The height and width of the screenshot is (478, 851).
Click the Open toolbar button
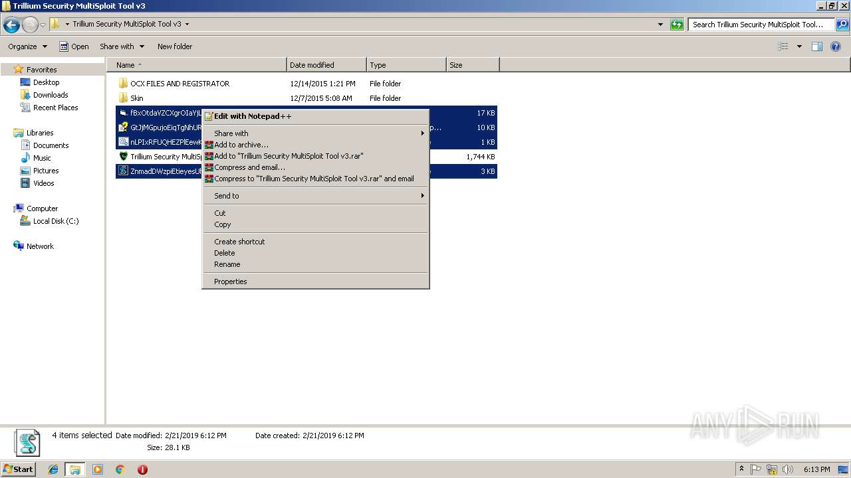pos(74,46)
